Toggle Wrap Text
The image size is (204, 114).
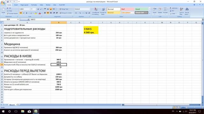[x=64, y=9]
